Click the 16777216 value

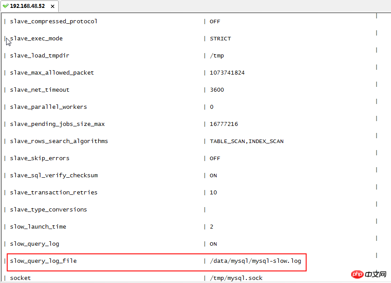click(x=224, y=124)
